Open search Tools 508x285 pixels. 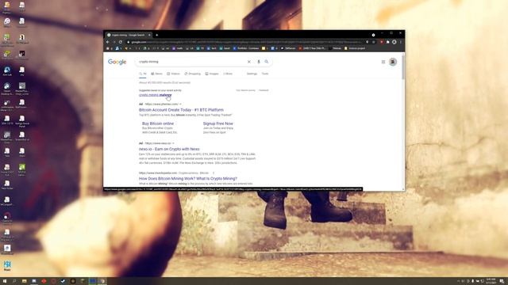(265, 74)
